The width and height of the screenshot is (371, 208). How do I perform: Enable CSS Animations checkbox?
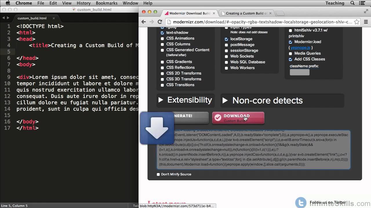click(x=162, y=38)
